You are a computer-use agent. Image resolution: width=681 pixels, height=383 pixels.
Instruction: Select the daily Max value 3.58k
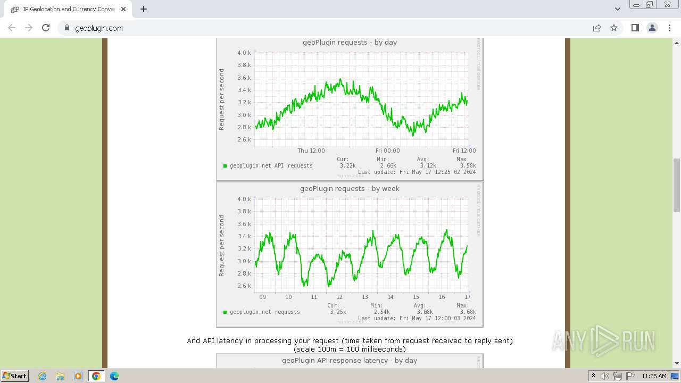pyautogui.click(x=468, y=165)
